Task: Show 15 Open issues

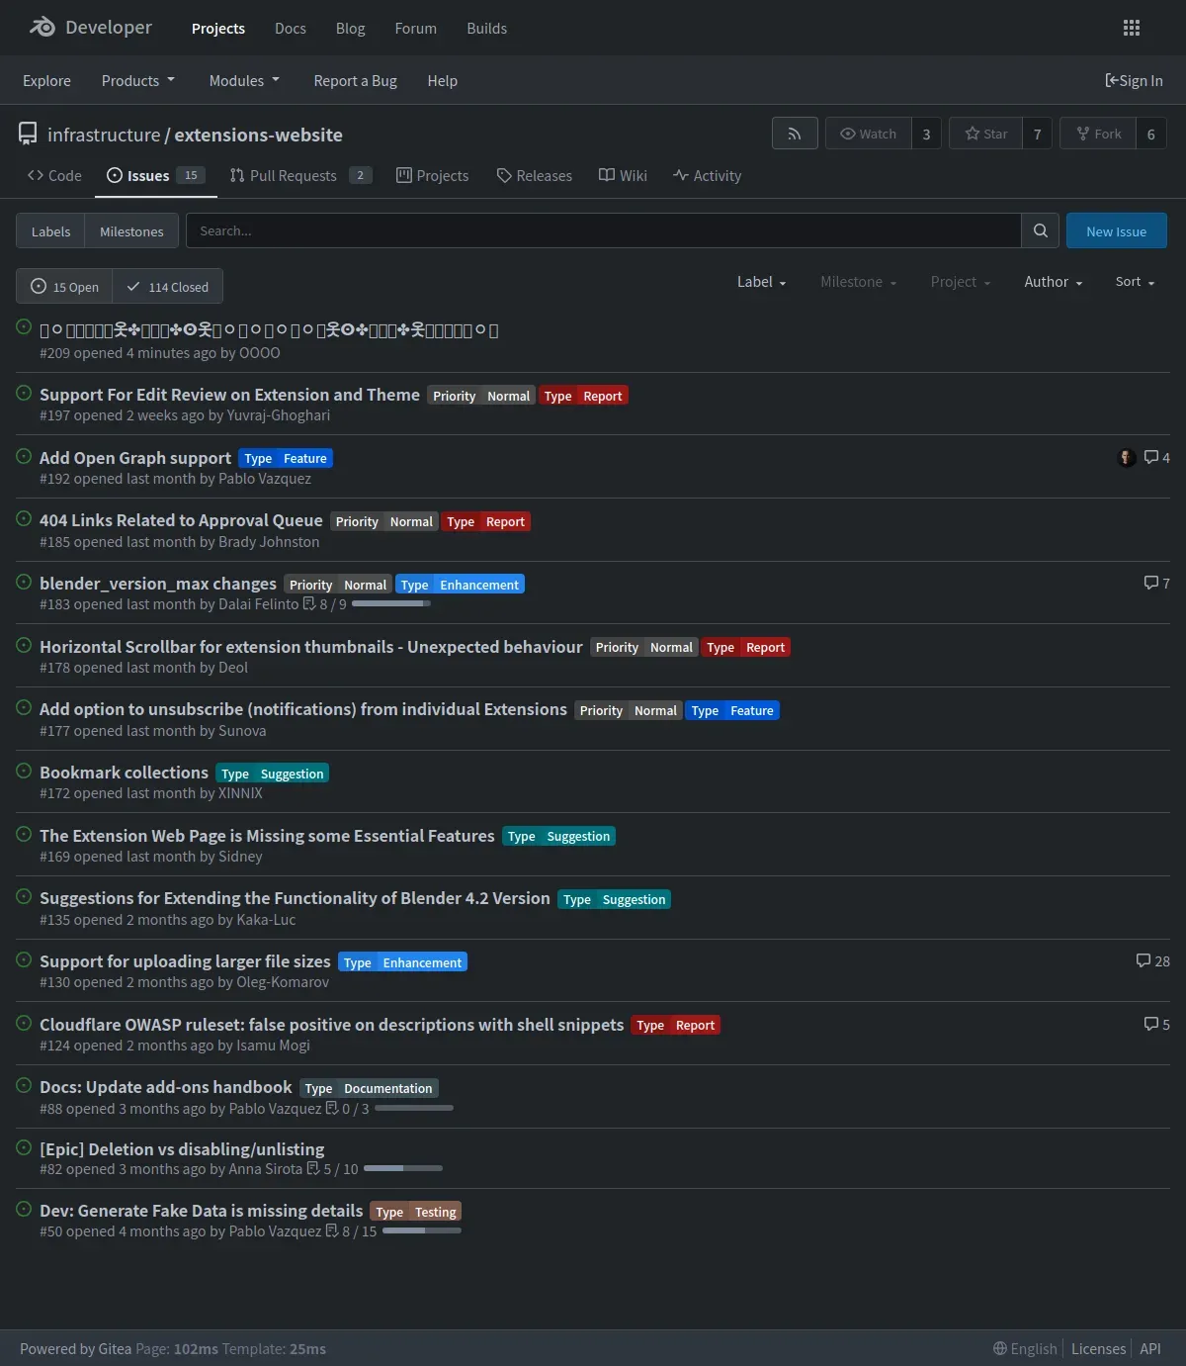Action: [x=64, y=286]
